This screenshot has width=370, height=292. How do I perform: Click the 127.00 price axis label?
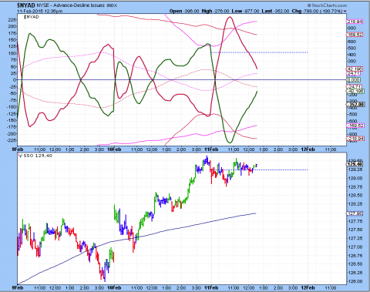(355, 247)
